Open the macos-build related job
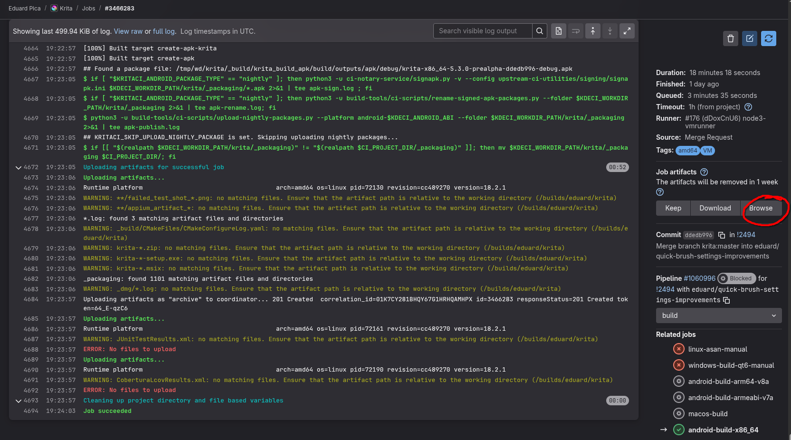Viewport: 791px width, 440px height. tap(707, 414)
